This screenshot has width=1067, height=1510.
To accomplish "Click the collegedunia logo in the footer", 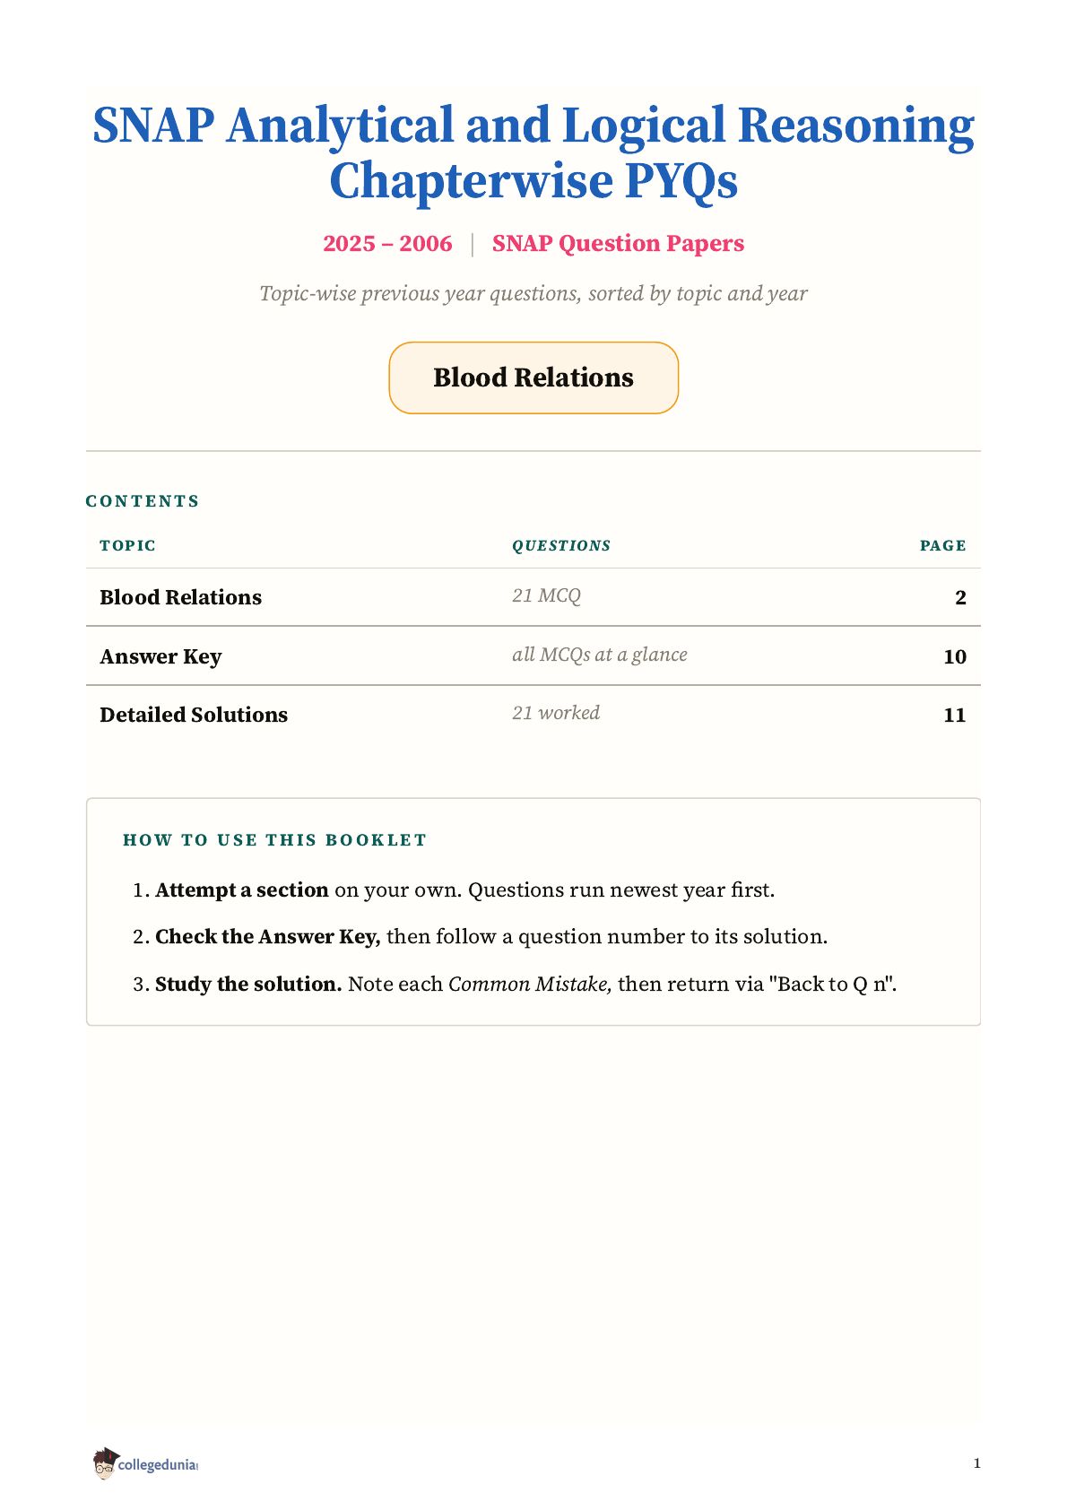I will coord(145,1463).
